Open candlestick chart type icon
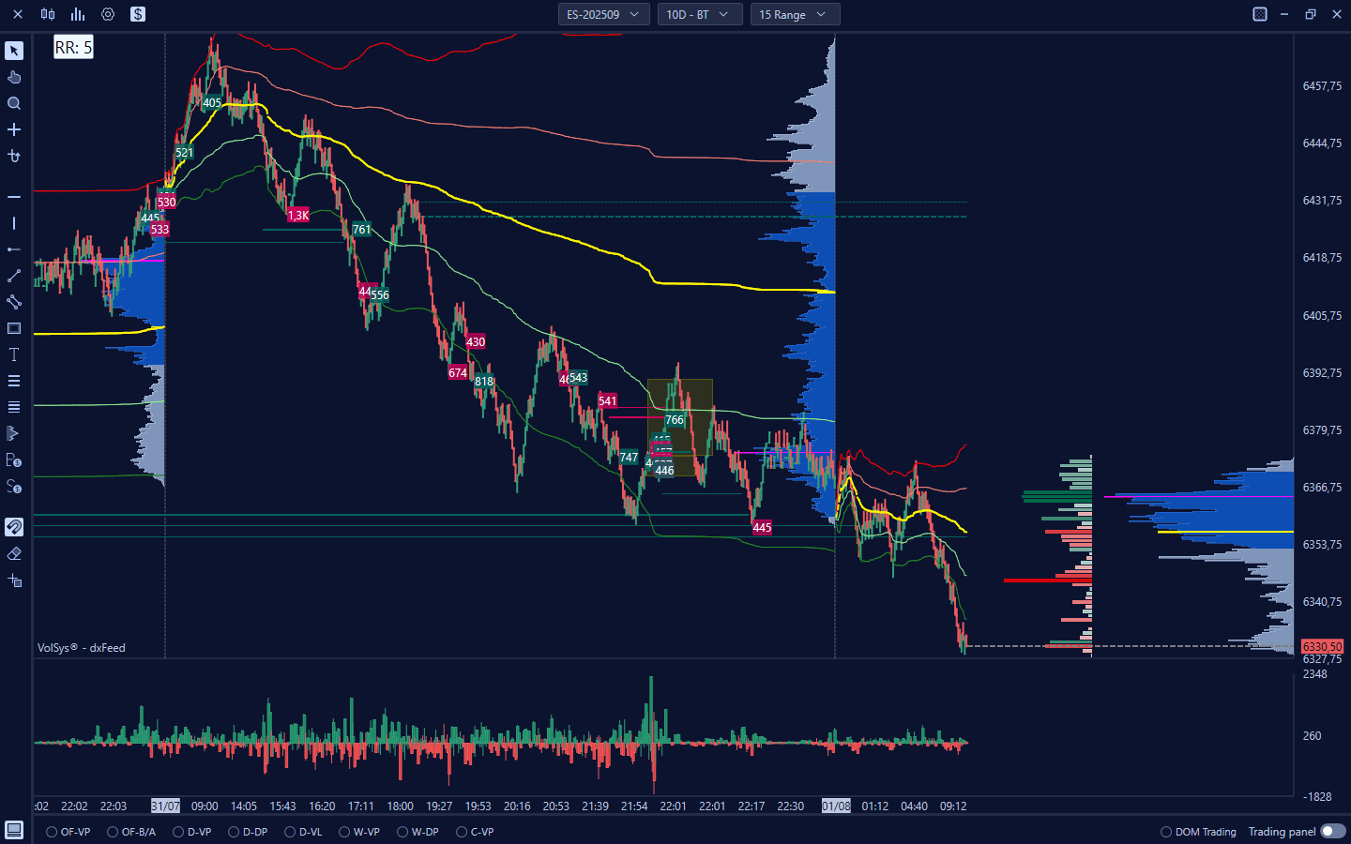This screenshot has height=844, width=1351. [x=48, y=14]
